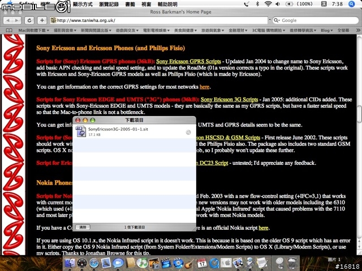Open iPhoto from the Dock
Viewport: 362px width, 271px height.
[x=154, y=263]
